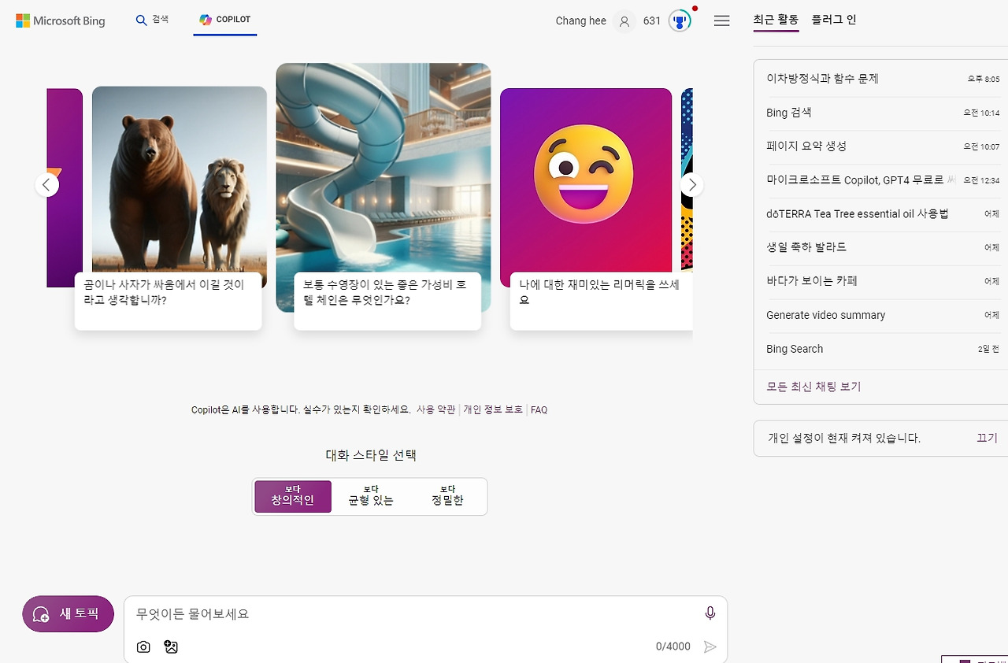Open the 개인 정보 보호 privacy link
Image resolution: width=1008 pixels, height=663 pixels.
493,409
